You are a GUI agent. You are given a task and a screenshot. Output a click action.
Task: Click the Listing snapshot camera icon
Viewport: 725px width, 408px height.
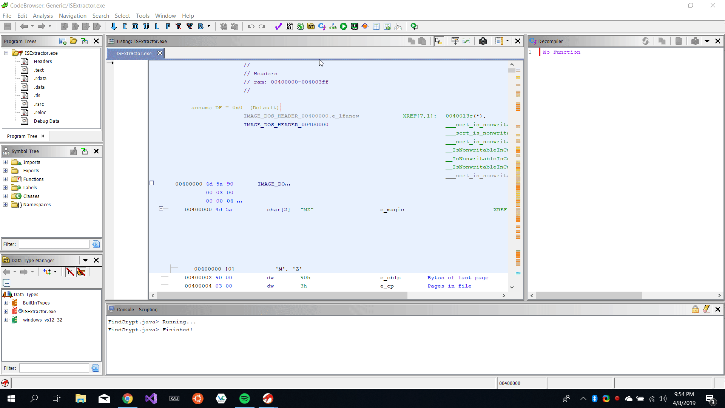tap(483, 41)
